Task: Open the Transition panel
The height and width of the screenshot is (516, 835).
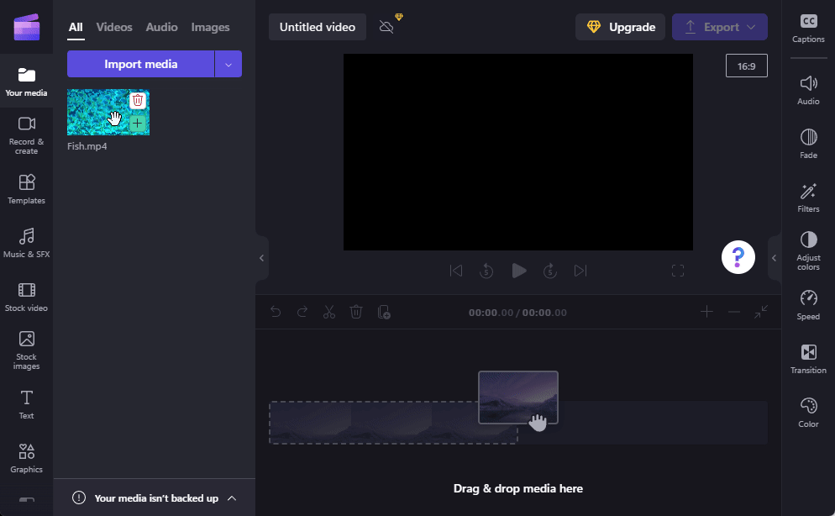Action: [808, 358]
